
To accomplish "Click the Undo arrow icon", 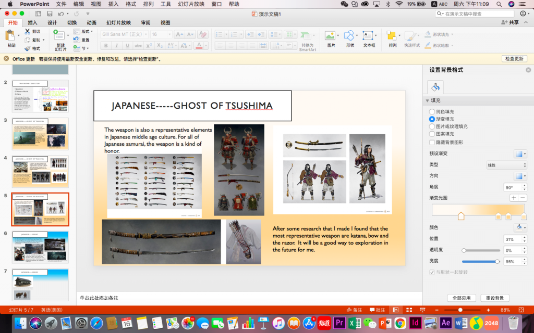I will coord(60,14).
